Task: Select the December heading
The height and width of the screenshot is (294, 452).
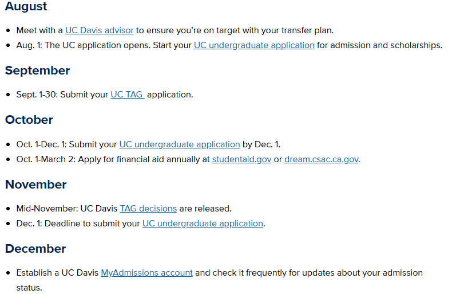Action: (x=35, y=249)
